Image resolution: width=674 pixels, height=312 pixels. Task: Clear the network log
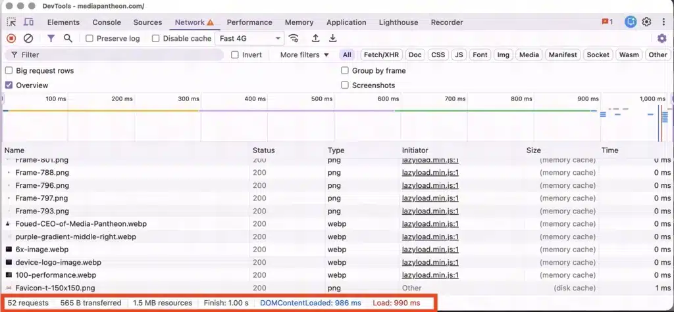pyautogui.click(x=28, y=39)
